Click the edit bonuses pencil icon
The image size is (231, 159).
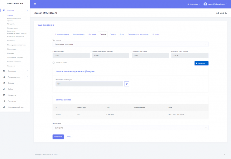127,84
